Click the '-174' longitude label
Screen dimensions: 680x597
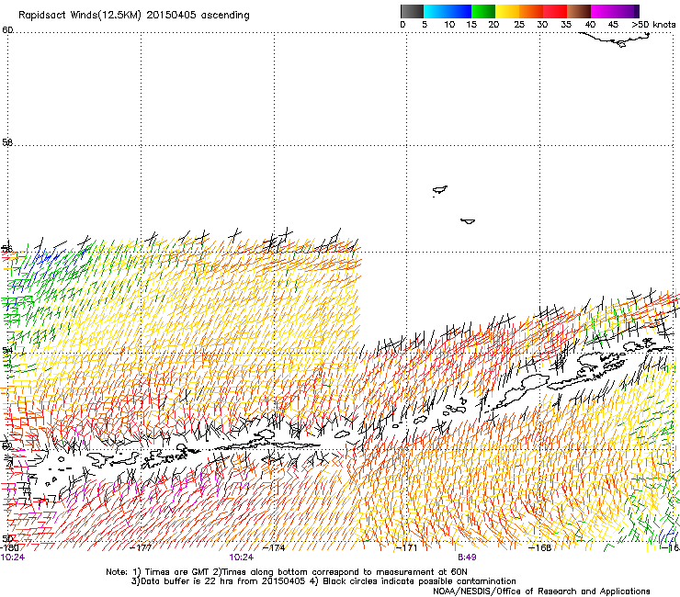274,547
